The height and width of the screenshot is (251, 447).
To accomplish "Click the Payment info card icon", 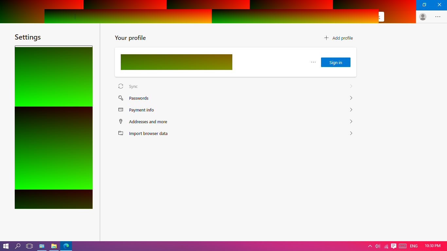I will (121, 110).
